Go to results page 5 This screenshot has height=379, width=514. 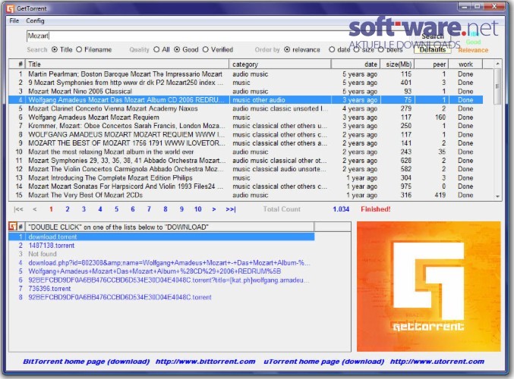[x=116, y=209]
